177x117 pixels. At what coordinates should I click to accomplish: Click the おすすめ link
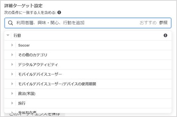click(148, 23)
